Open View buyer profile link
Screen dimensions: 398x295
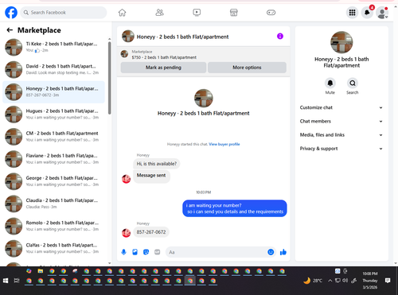point(224,144)
